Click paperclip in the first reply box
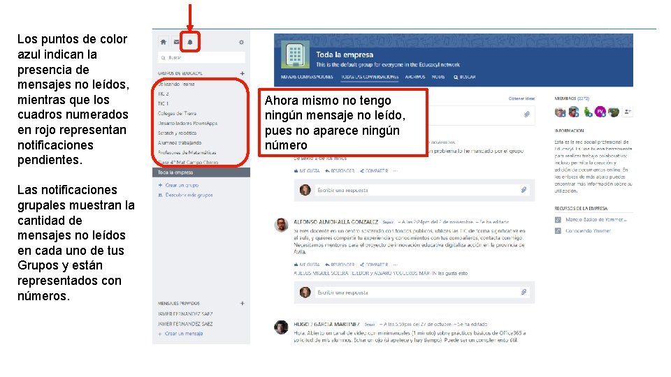671x377 pixels. (x=524, y=190)
